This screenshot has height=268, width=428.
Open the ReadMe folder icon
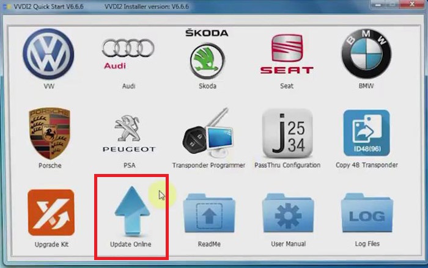[x=209, y=212]
